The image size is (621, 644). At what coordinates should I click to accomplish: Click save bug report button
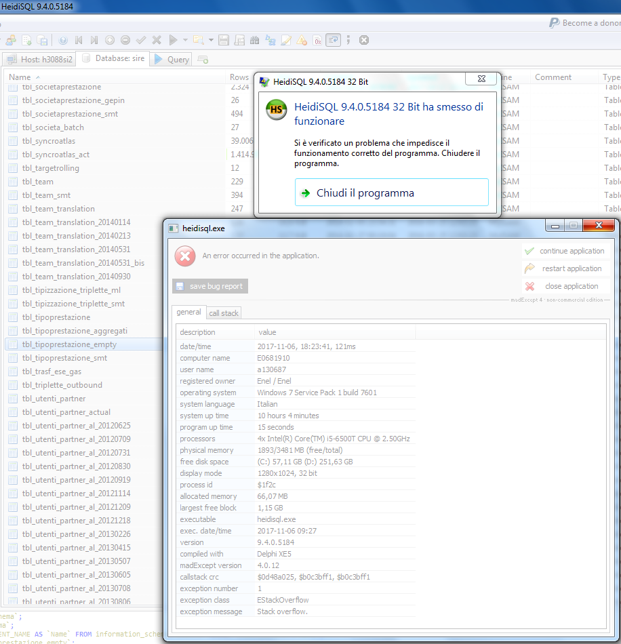pyautogui.click(x=210, y=286)
